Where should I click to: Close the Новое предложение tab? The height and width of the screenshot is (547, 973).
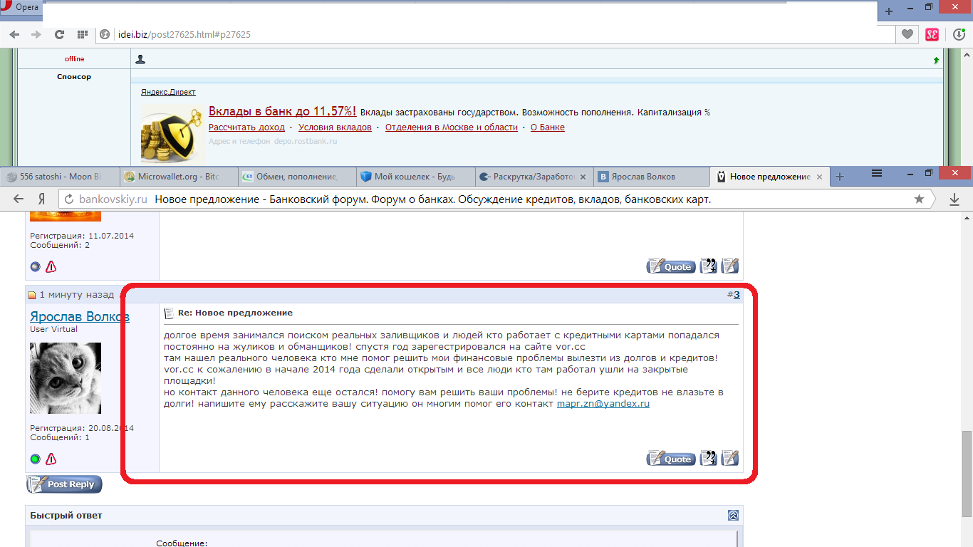pyautogui.click(x=819, y=177)
